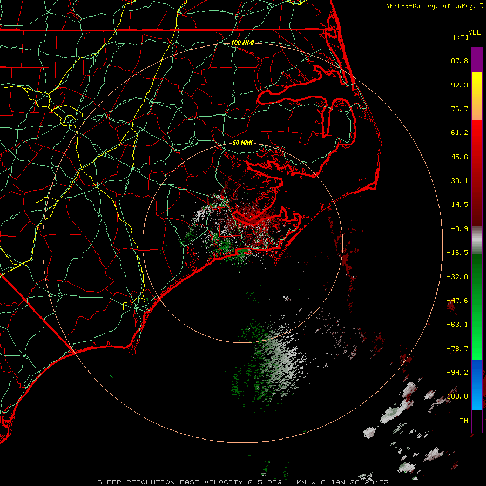Click the [KT] units label
This screenshot has width=486, height=486.
coord(461,37)
